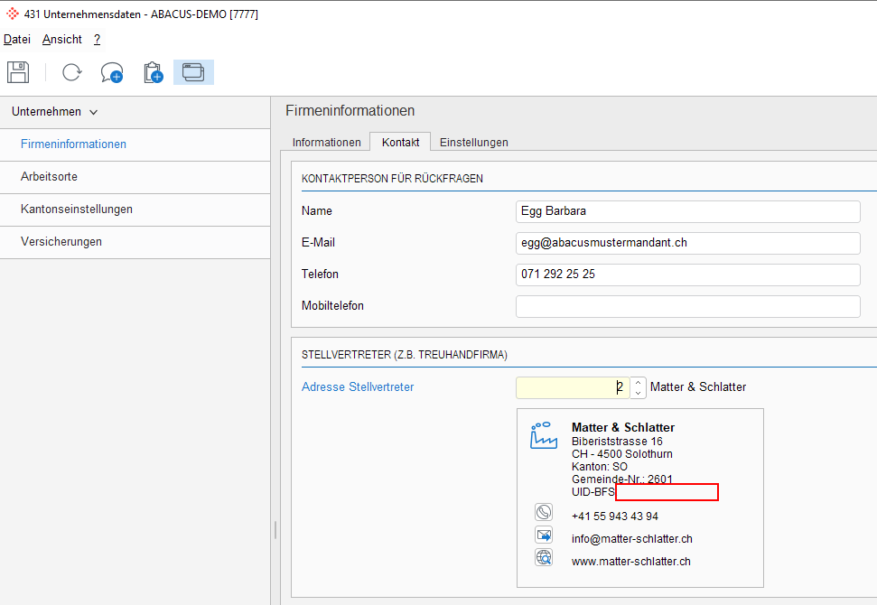Open Arbeitsorte in the sidebar

pos(135,177)
